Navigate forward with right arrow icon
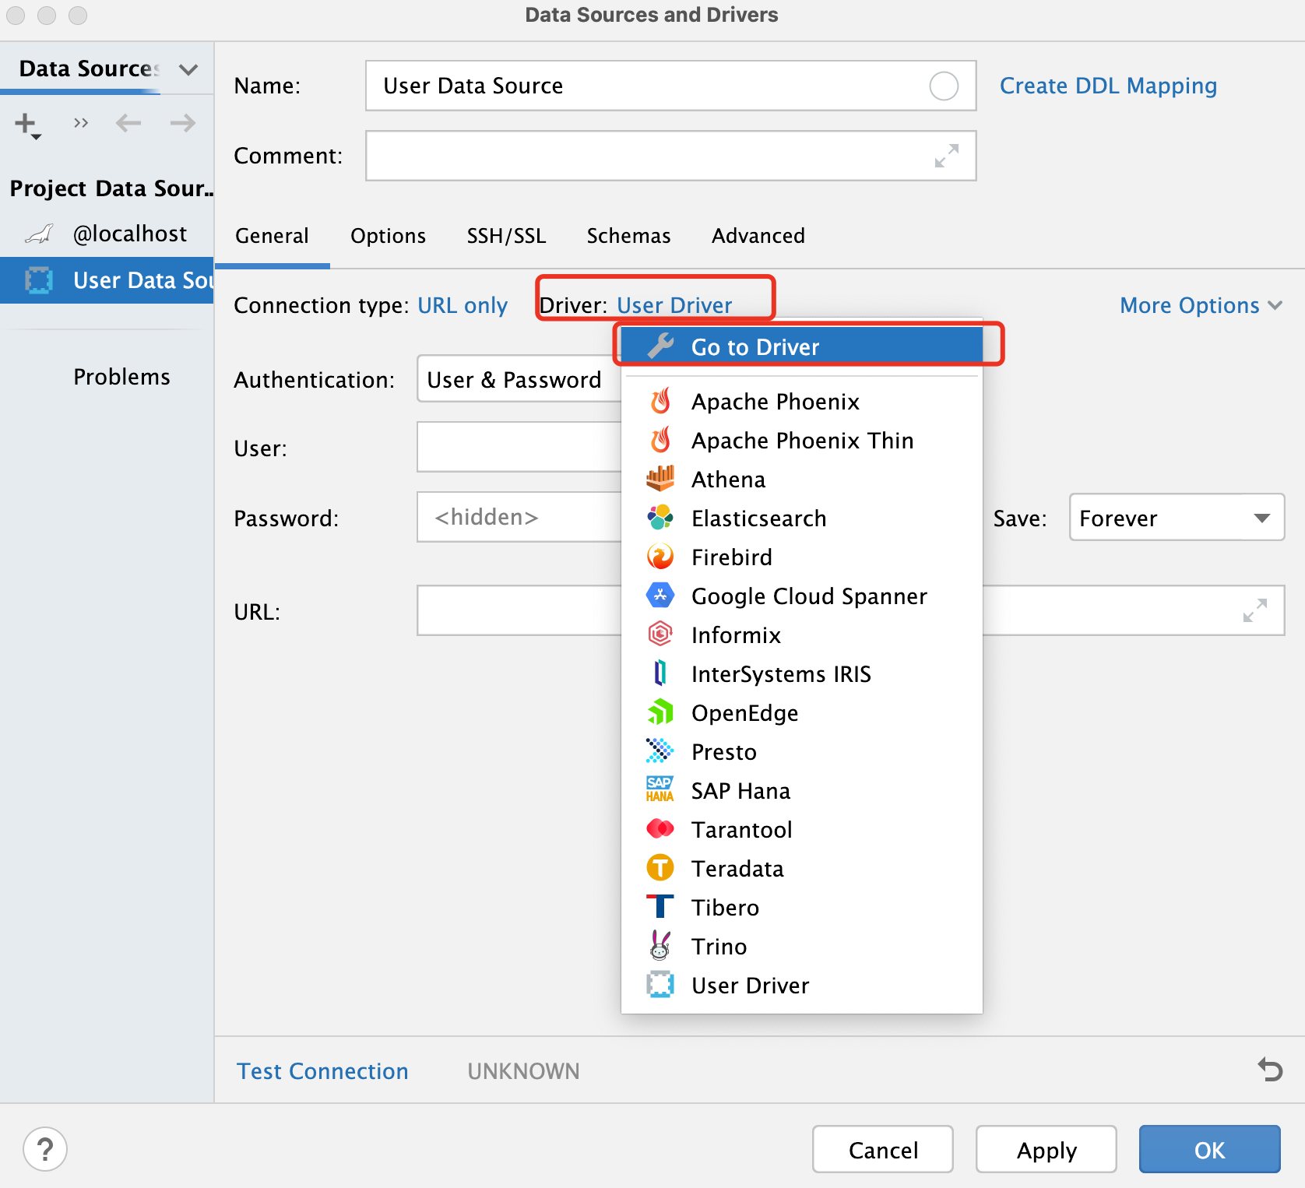1305x1188 pixels. (183, 123)
